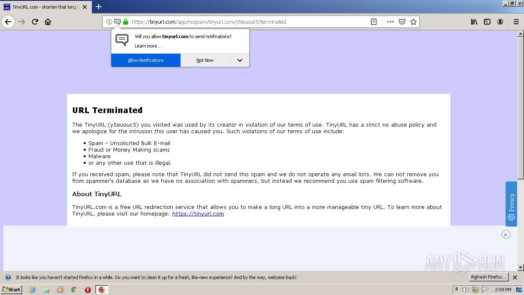Image resolution: width=524 pixels, height=295 pixels.
Task: Close the bottom ad banner
Action: coord(506,234)
